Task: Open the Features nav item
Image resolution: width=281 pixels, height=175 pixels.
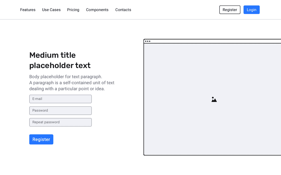Action: pyautogui.click(x=28, y=10)
